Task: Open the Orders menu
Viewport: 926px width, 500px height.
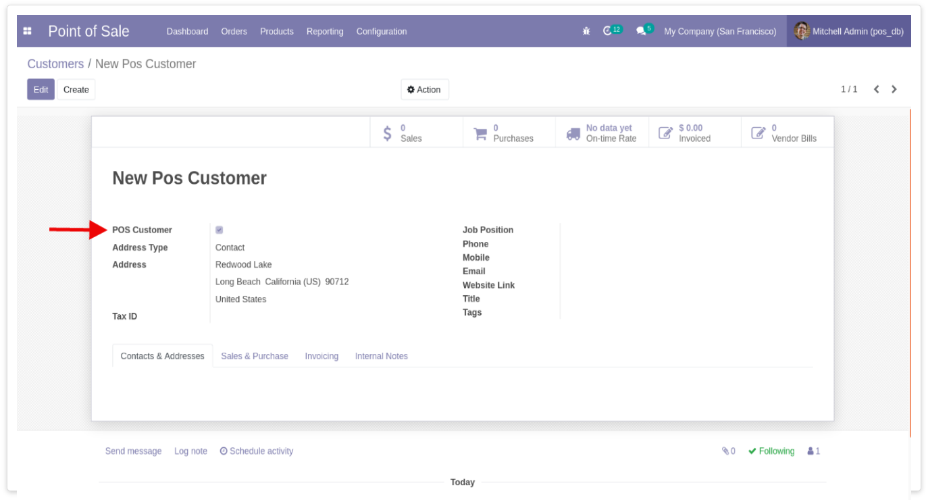Action: pyautogui.click(x=234, y=32)
